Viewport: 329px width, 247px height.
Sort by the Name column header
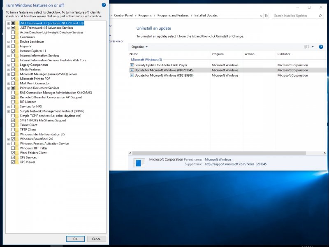[169, 54]
